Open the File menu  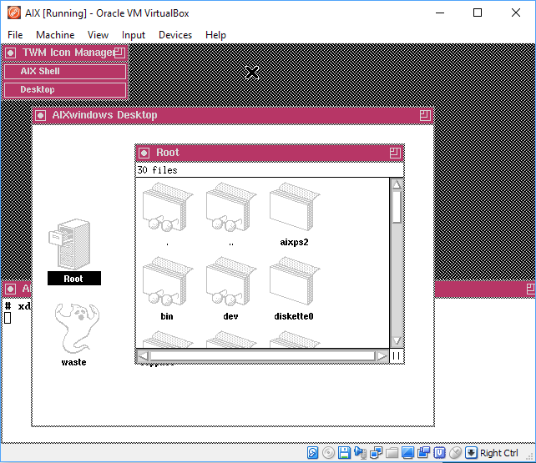pyautogui.click(x=15, y=35)
